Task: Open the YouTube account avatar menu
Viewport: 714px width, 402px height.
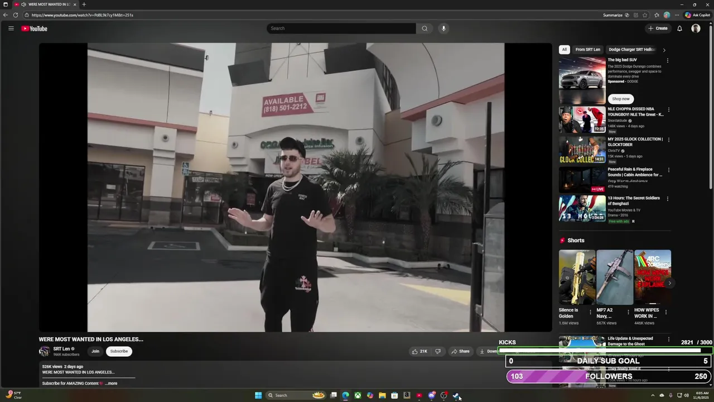Action: click(696, 28)
